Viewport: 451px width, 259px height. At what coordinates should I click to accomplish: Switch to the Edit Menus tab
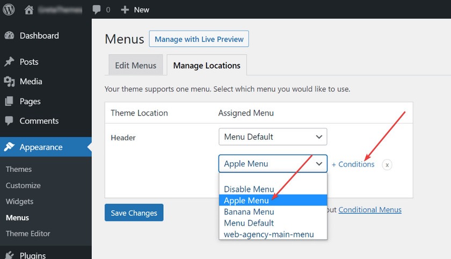[x=136, y=66]
